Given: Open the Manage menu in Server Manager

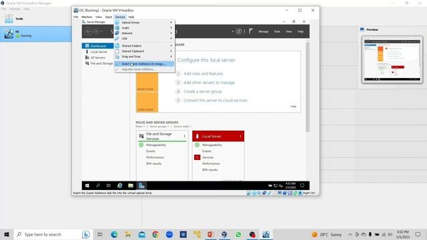Looking at the screenshot, I should 264,31.
